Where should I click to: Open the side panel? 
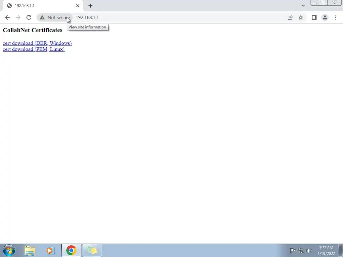click(314, 17)
